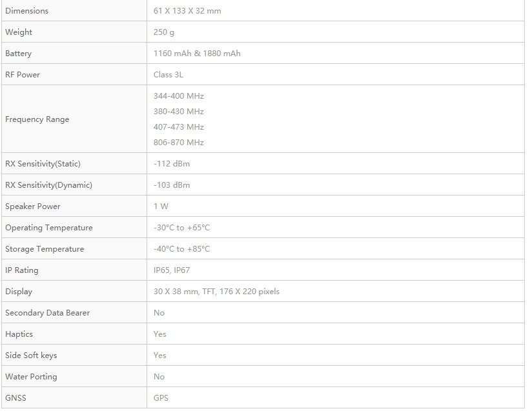Select the 61 X 133 X 32 mm value

pos(187,11)
